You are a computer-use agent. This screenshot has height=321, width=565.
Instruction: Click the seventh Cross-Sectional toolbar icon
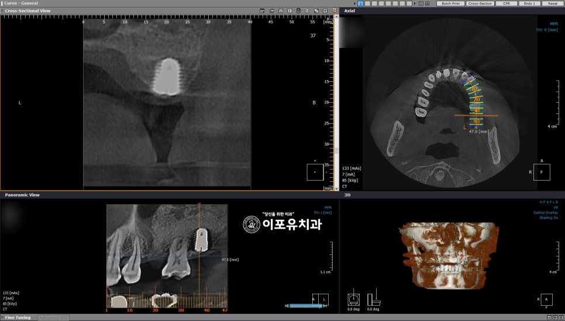[x=316, y=11]
